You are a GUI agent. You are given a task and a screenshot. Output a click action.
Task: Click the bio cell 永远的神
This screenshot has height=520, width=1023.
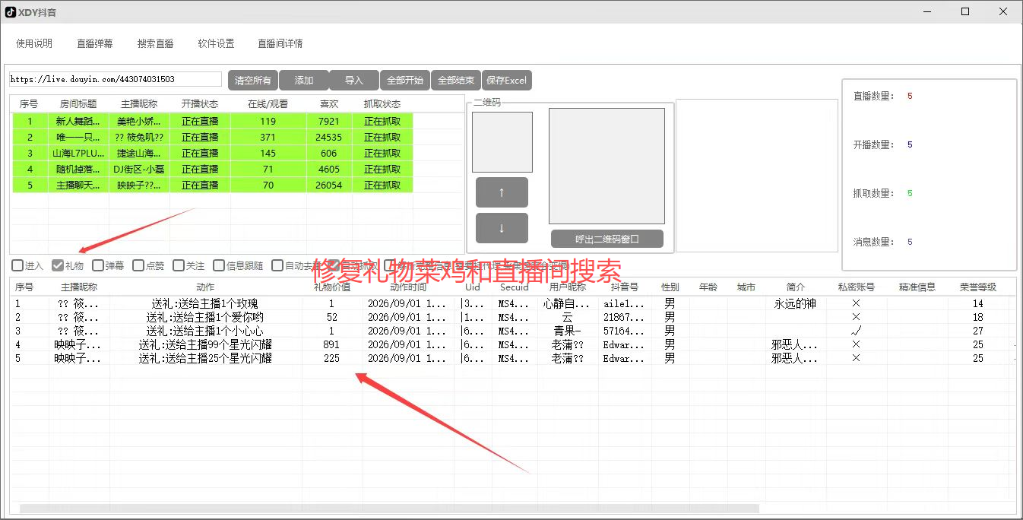[795, 303]
